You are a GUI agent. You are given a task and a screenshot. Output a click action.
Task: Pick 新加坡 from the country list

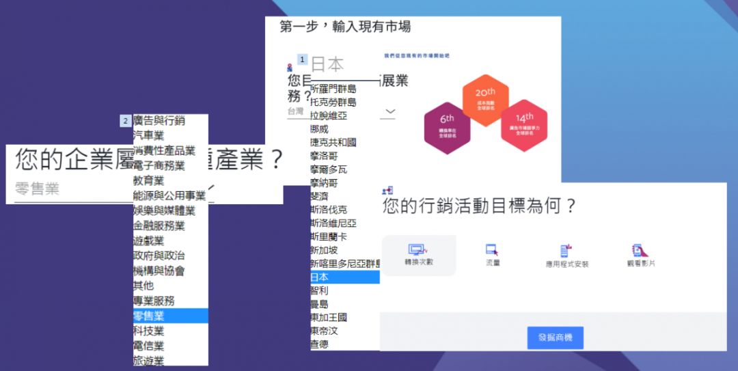325,250
